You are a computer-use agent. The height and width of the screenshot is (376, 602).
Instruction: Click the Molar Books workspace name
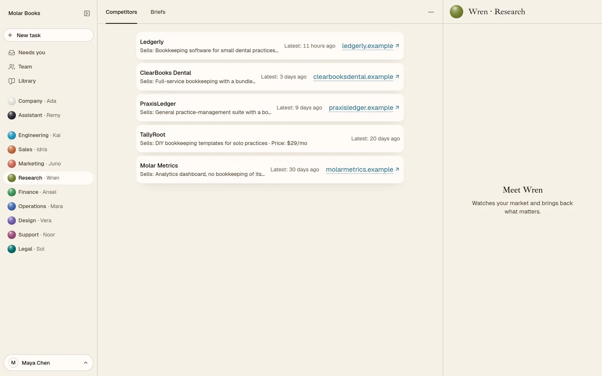pos(24,13)
